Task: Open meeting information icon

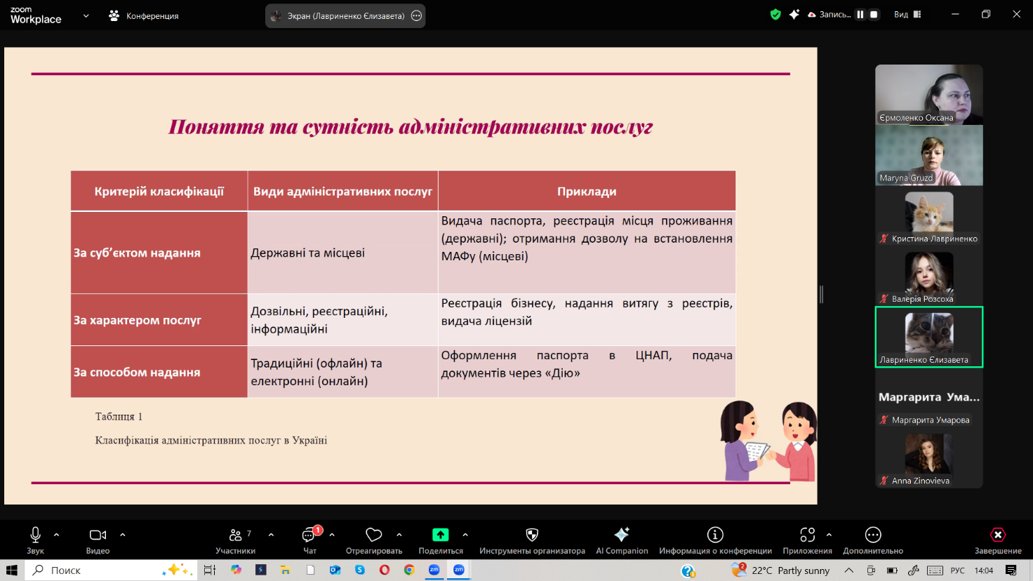Action: pos(715,535)
